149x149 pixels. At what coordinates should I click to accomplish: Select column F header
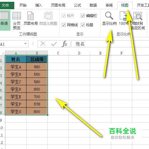(122, 53)
